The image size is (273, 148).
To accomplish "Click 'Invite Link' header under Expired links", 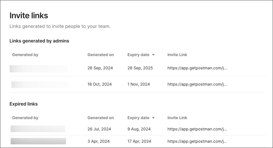I will [177, 118].
